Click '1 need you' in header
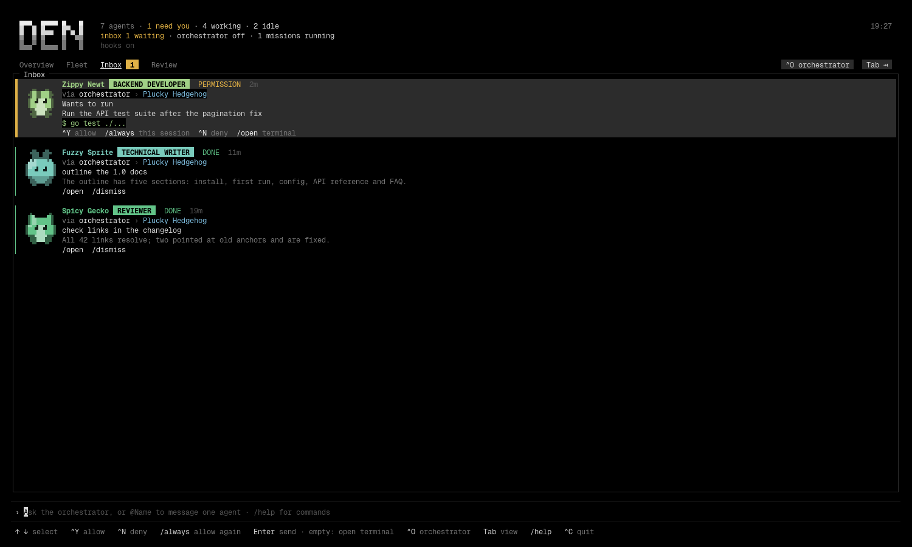Screen dimensions: 912x547 coord(168,26)
